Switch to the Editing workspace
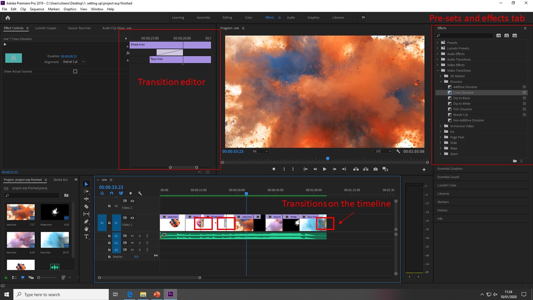 tap(227, 17)
